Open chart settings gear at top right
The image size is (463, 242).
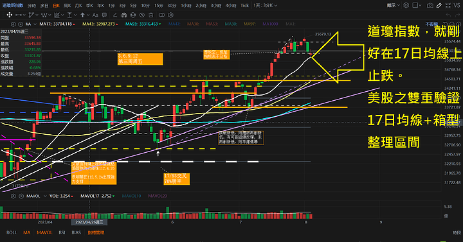(406, 5)
